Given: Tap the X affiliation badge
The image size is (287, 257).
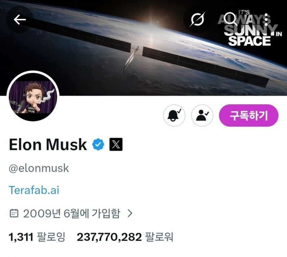Looking at the screenshot, I should click(x=116, y=144).
